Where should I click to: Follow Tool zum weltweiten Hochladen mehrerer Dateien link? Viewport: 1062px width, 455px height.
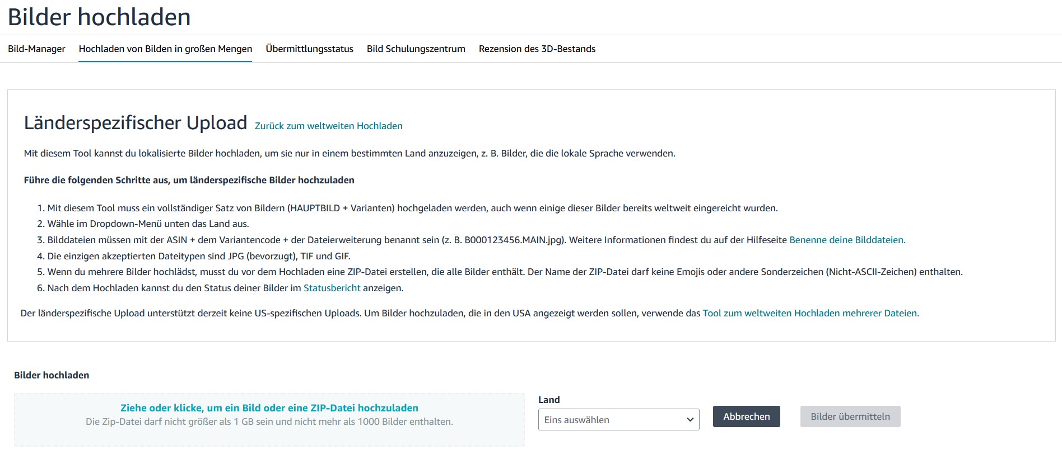coord(811,313)
